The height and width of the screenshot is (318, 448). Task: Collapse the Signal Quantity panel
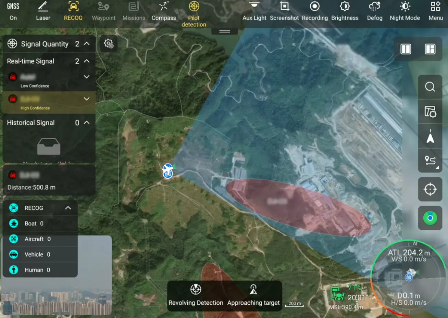coord(87,44)
